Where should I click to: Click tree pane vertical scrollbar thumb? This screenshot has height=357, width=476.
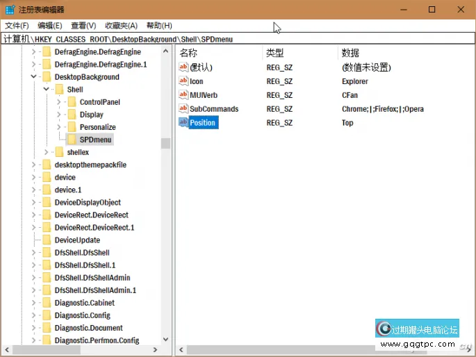(x=166, y=143)
